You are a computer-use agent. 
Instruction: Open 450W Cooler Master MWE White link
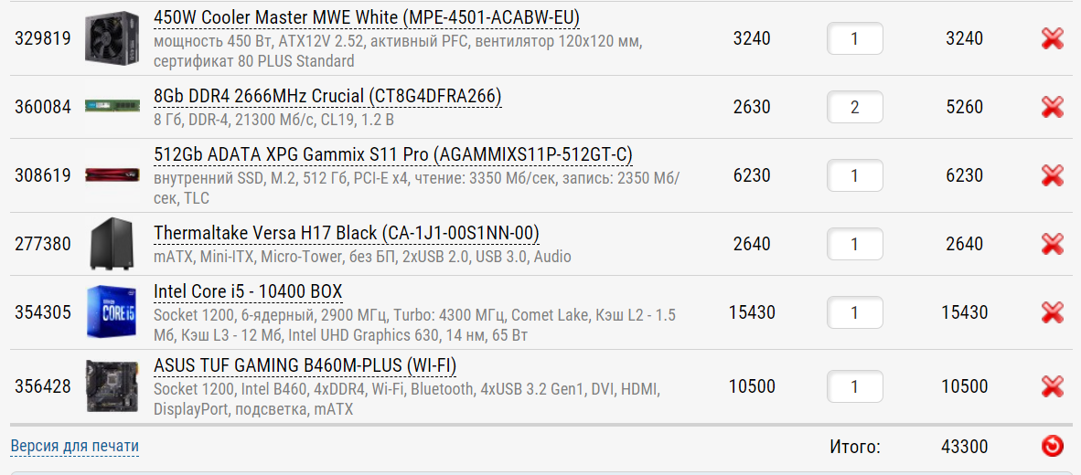point(366,18)
